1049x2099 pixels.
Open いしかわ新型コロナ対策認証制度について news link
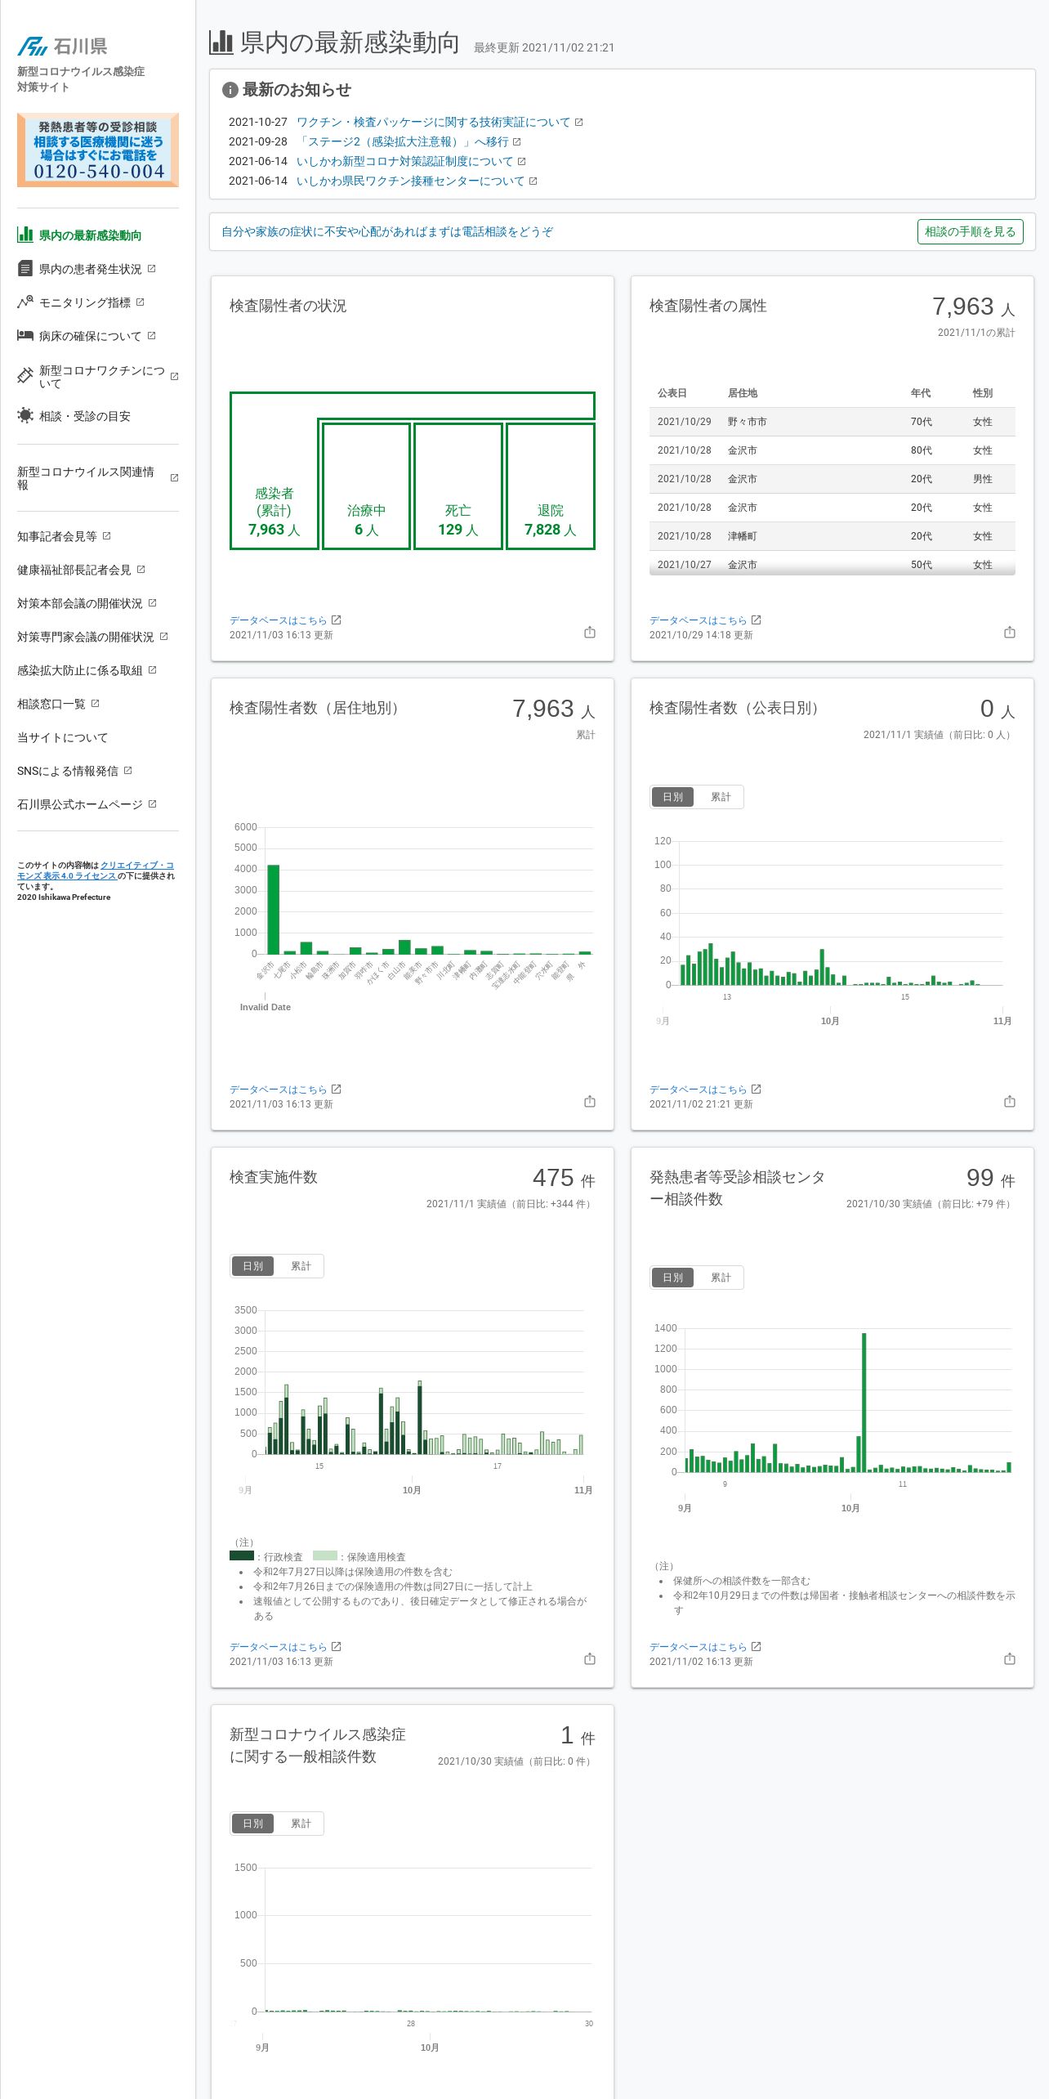tap(411, 161)
